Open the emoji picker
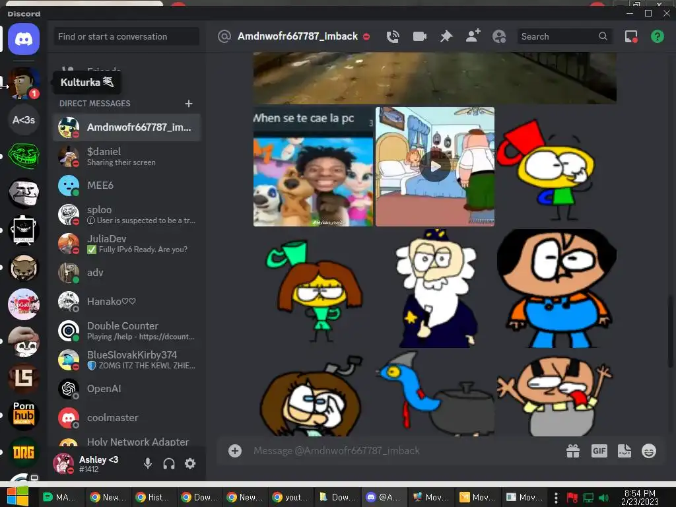Viewport: 676px width, 507px height. coord(649,451)
